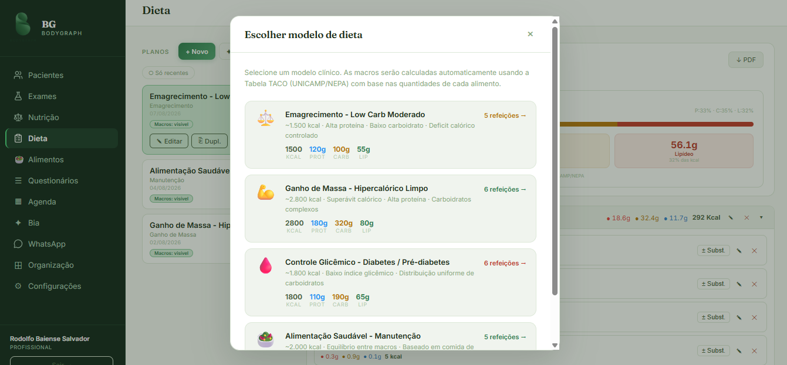The height and width of the screenshot is (365, 787).
Task: Open the Dieta sidebar menu item
Action: click(x=62, y=138)
